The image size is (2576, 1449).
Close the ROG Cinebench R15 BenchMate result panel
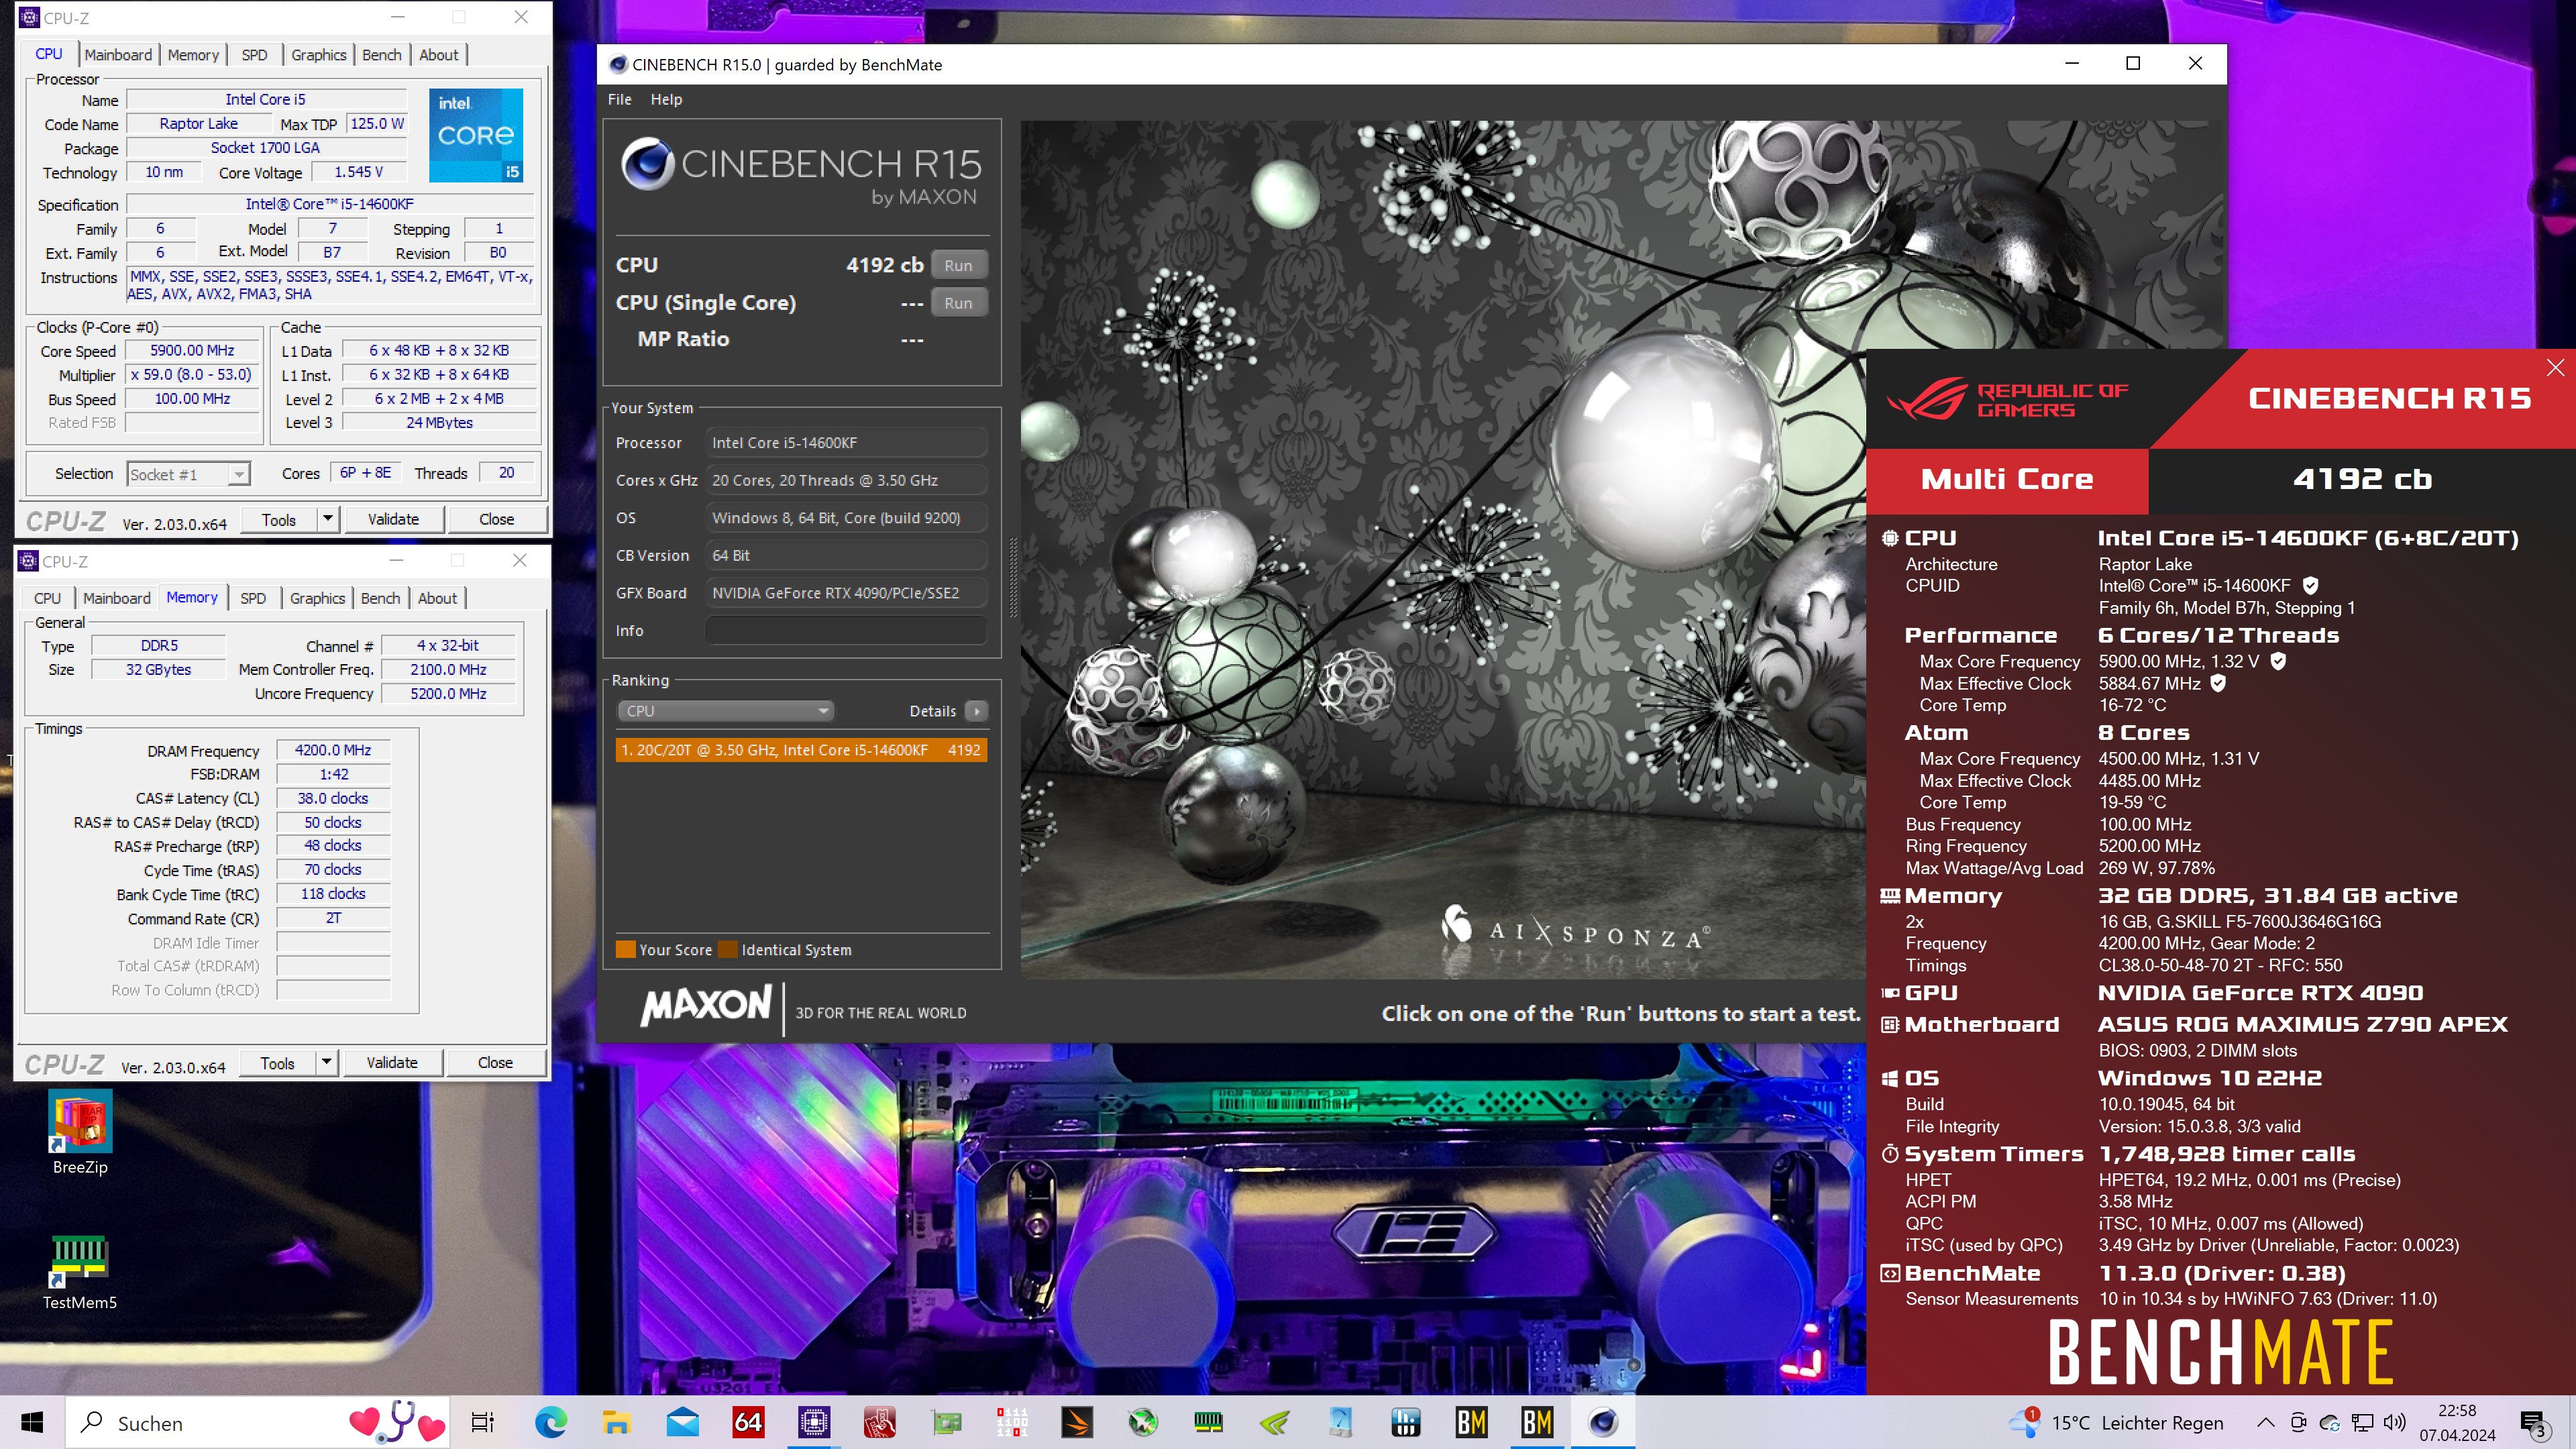(x=2555, y=367)
